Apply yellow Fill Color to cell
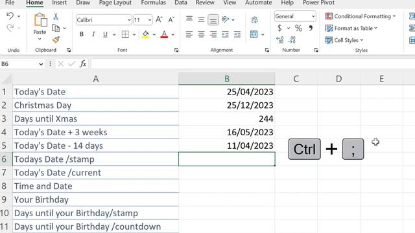415x233 pixels. point(145,34)
